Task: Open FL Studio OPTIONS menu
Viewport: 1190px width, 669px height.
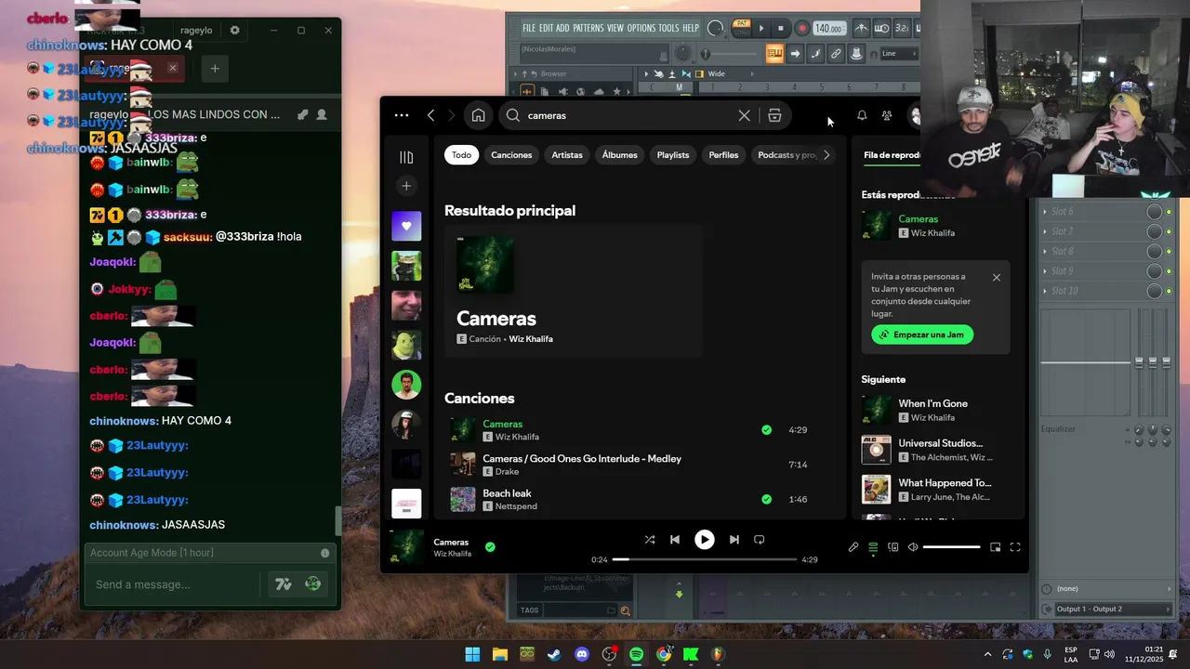Action: (641, 28)
